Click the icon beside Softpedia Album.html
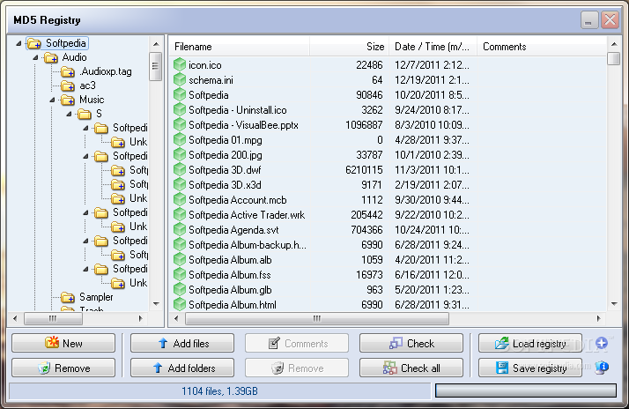 point(180,305)
